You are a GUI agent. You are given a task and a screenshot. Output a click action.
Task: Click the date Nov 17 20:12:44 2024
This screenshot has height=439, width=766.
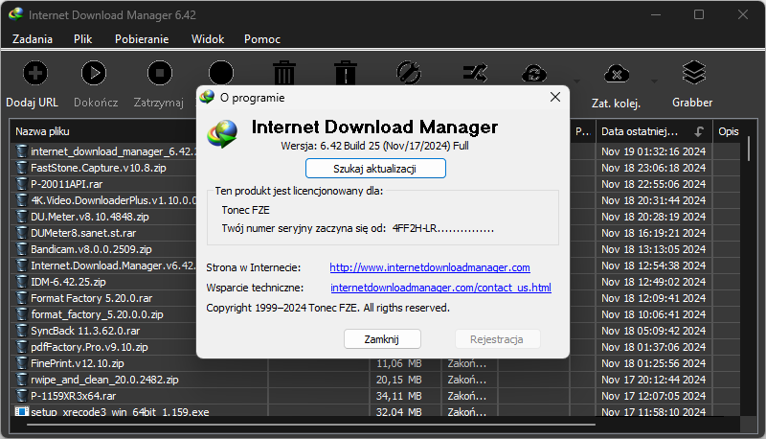(x=654, y=380)
